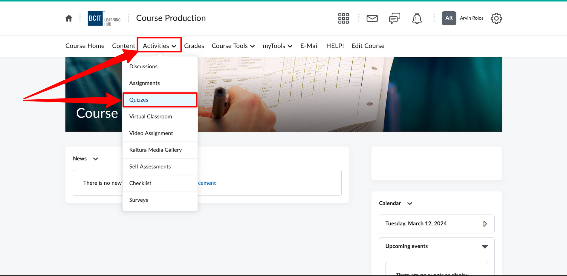Click the BCIT Learning Hub logo
567x276 pixels.
click(x=104, y=18)
